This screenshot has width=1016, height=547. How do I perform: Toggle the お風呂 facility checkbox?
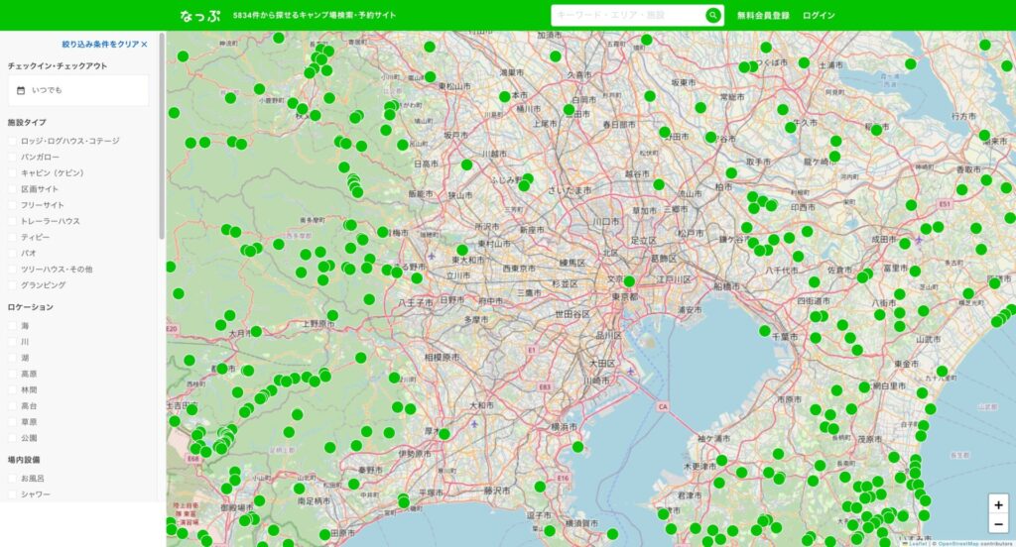tap(13, 478)
